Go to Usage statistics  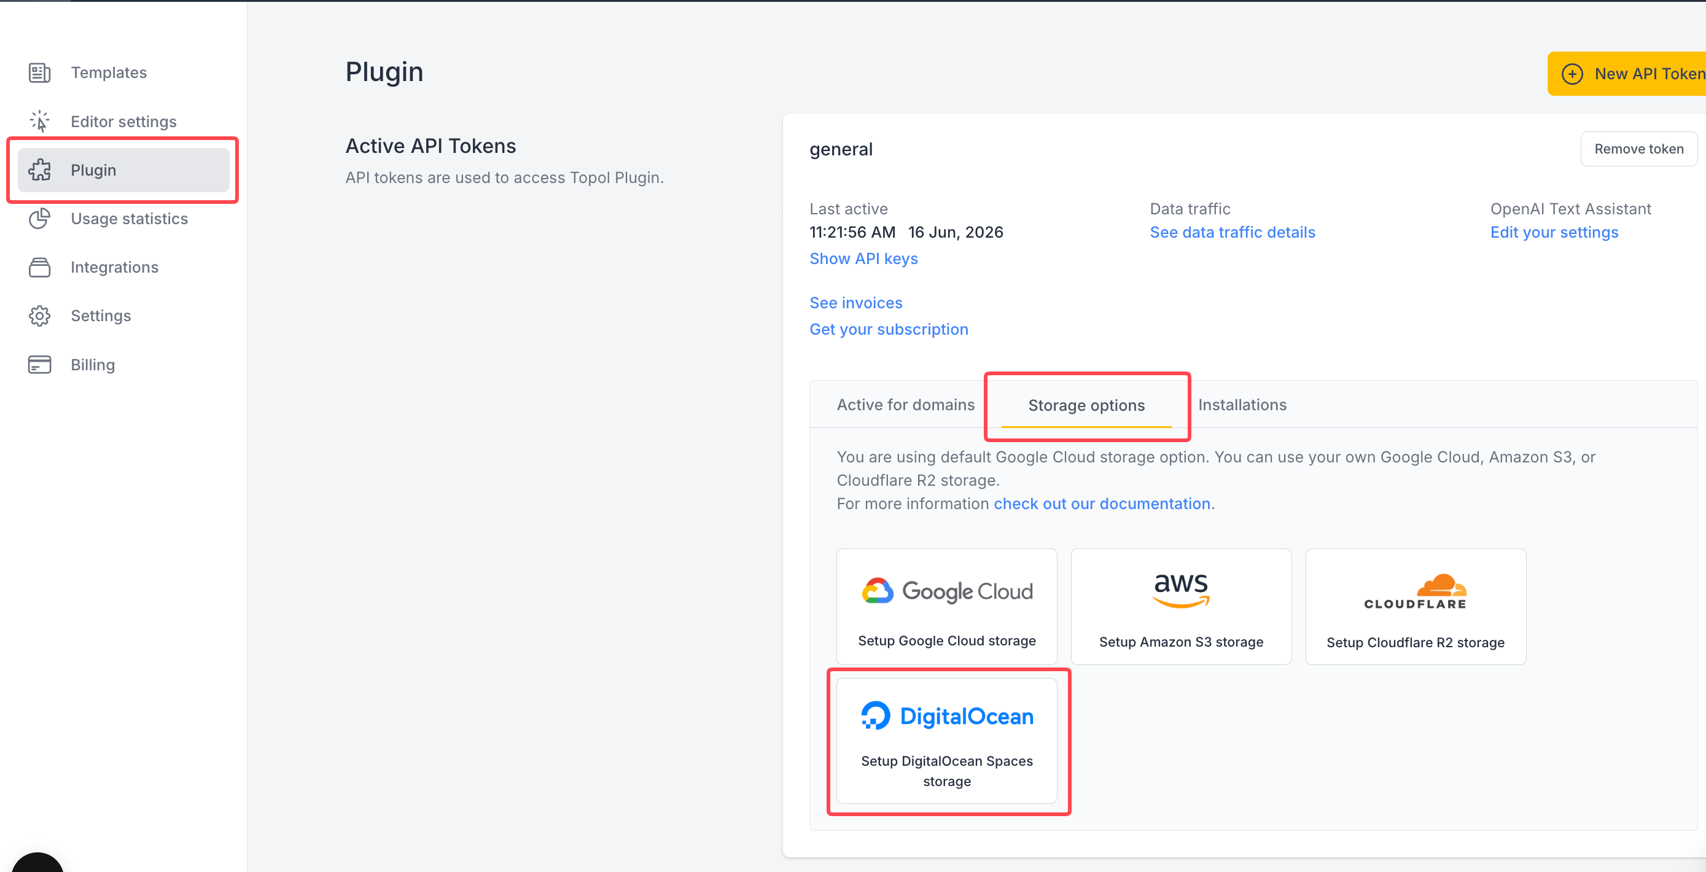click(123, 219)
